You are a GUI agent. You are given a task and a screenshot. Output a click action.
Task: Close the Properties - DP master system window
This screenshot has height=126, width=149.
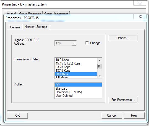pyautogui.click(x=140, y=3)
